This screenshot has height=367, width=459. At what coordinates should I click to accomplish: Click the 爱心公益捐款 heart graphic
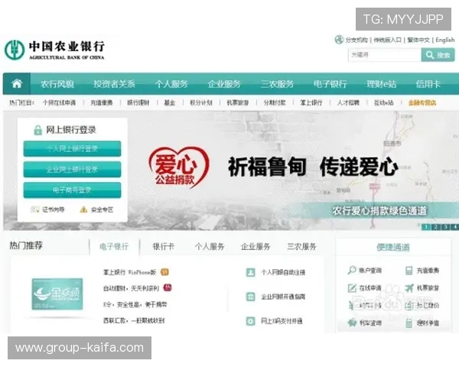tap(178, 167)
